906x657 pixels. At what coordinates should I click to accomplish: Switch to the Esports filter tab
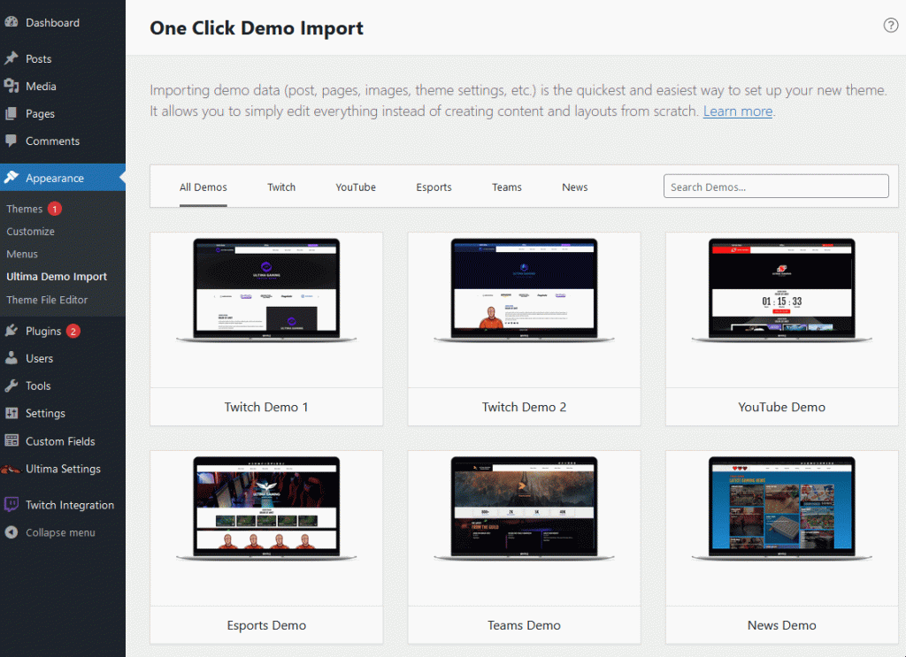tap(434, 187)
